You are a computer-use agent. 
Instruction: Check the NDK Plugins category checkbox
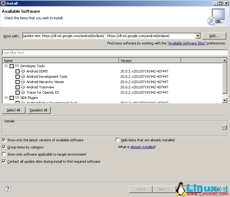click(x=11, y=98)
